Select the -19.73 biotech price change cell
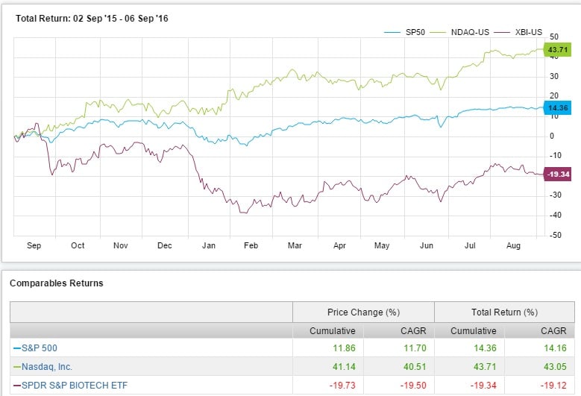581x396 pixels. click(328, 384)
